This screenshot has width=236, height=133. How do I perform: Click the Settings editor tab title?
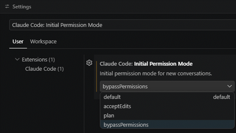pyautogui.click(x=22, y=7)
